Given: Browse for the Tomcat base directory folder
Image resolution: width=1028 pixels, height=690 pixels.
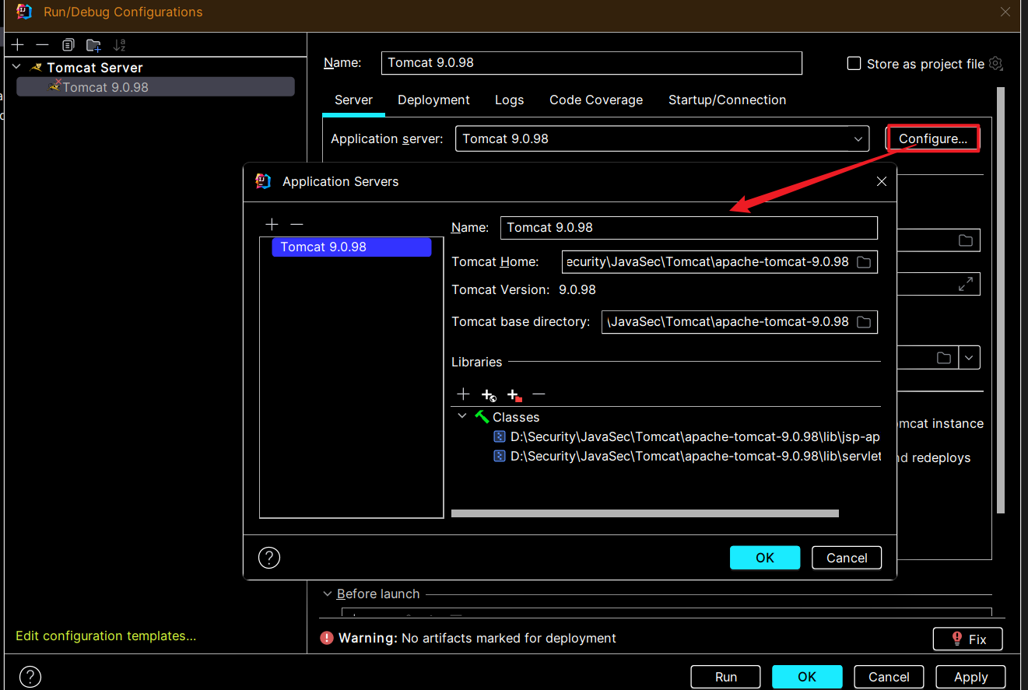Looking at the screenshot, I should tap(864, 322).
